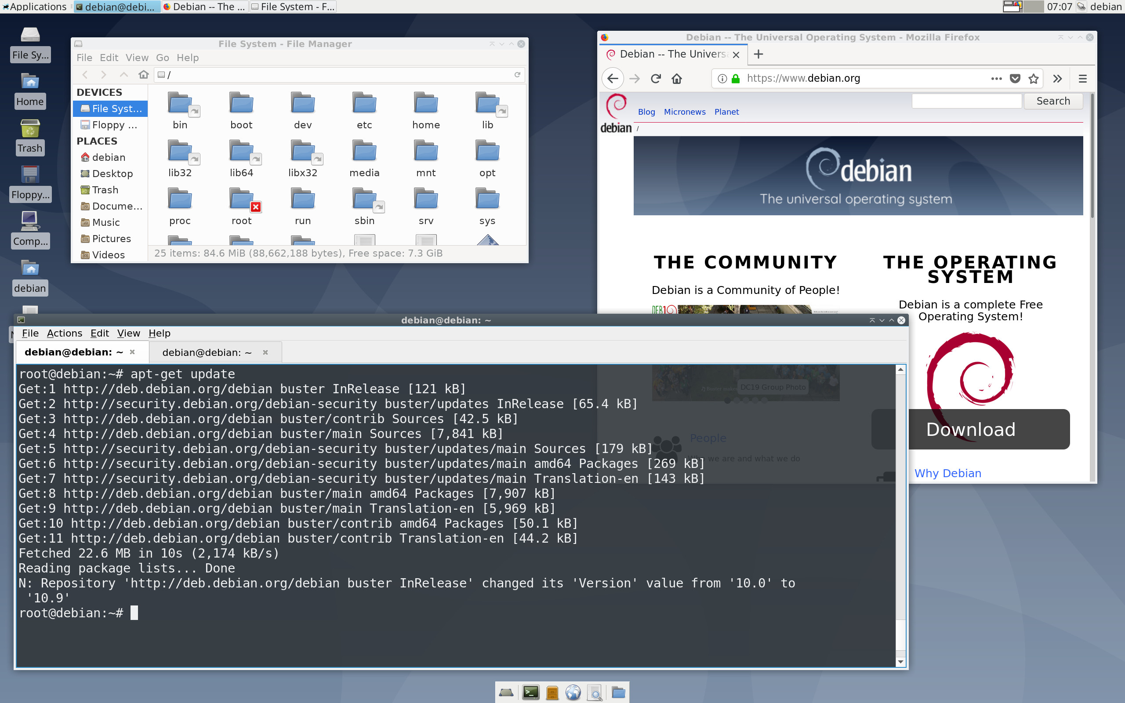The image size is (1125, 703).
Task: Follow the Why Debian link
Action: click(947, 473)
